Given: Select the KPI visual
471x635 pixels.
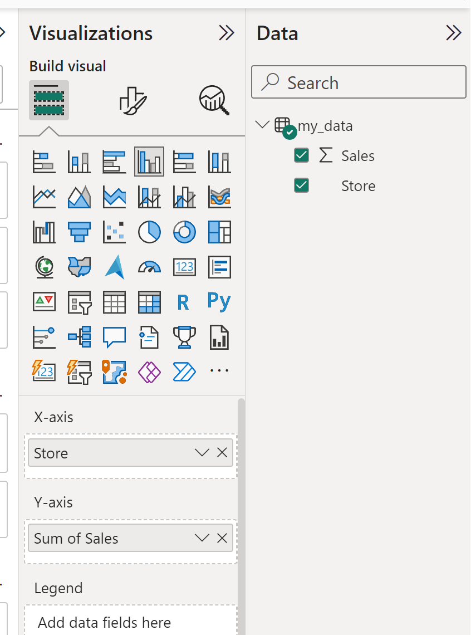Looking at the screenshot, I should [44, 302].
